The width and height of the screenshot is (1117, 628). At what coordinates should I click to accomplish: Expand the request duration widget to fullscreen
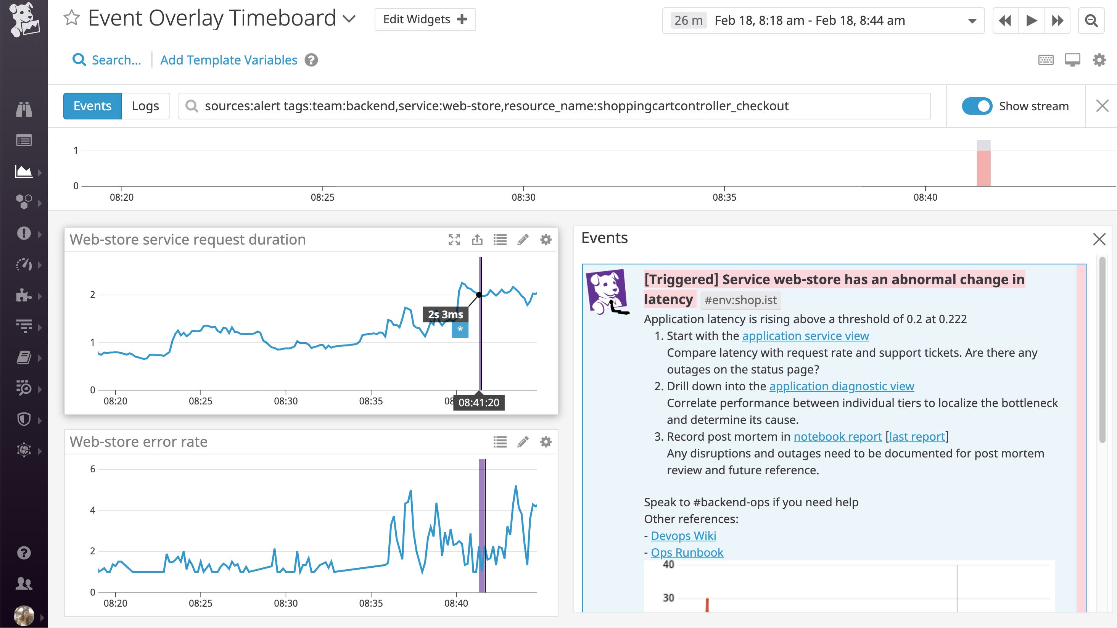454,239
